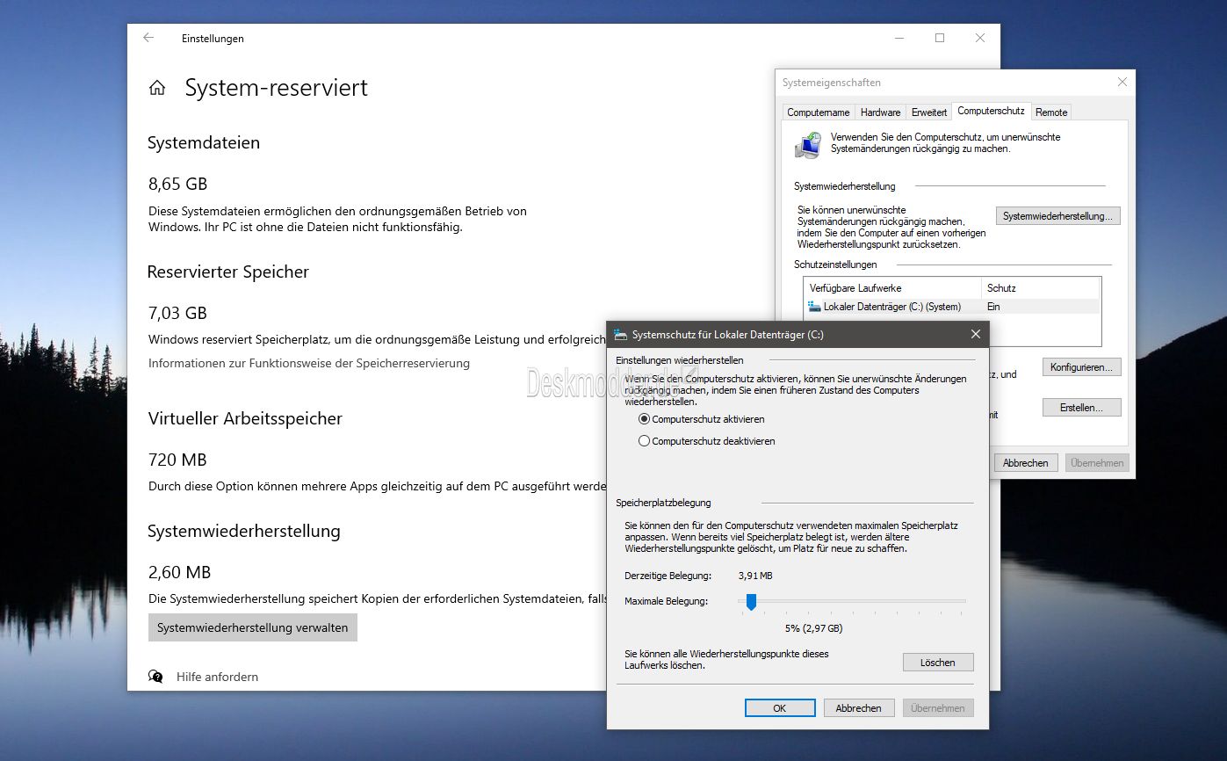The height and width of the screenshot is (761, 1227).
Task: Click Übernehmen in Systemeigenschaften window
Action: (x=1097, y=463)
